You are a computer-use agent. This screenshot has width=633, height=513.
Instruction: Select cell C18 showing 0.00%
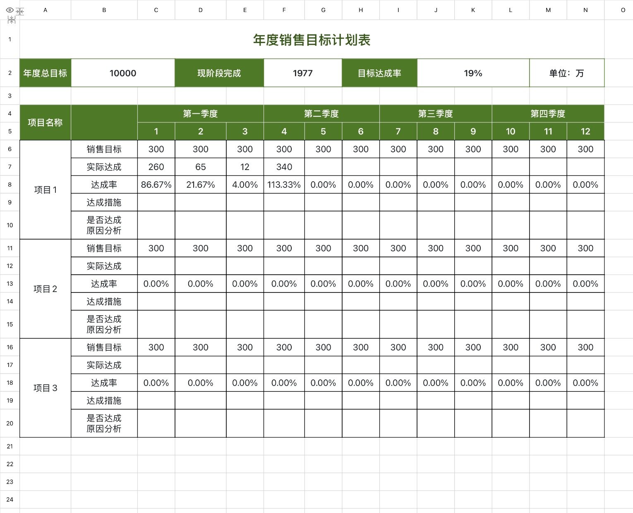coord(156,383)
